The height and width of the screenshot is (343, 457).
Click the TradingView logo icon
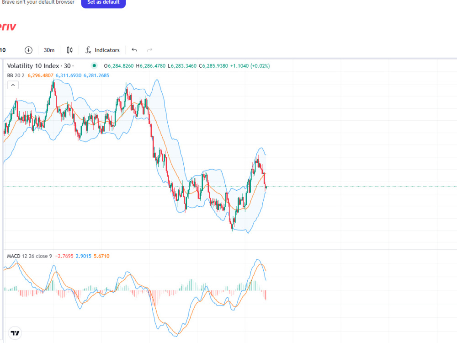click(x=15, y=333)
